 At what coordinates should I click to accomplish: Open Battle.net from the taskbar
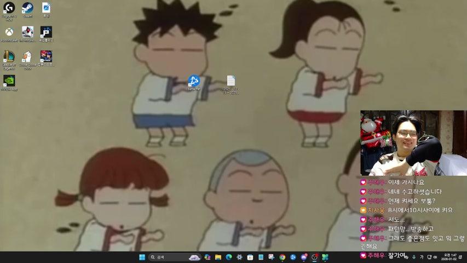click(x=293, y=257)
